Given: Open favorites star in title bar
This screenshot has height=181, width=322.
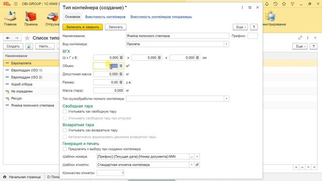Looking at the screenshot, I should (284, 4).
